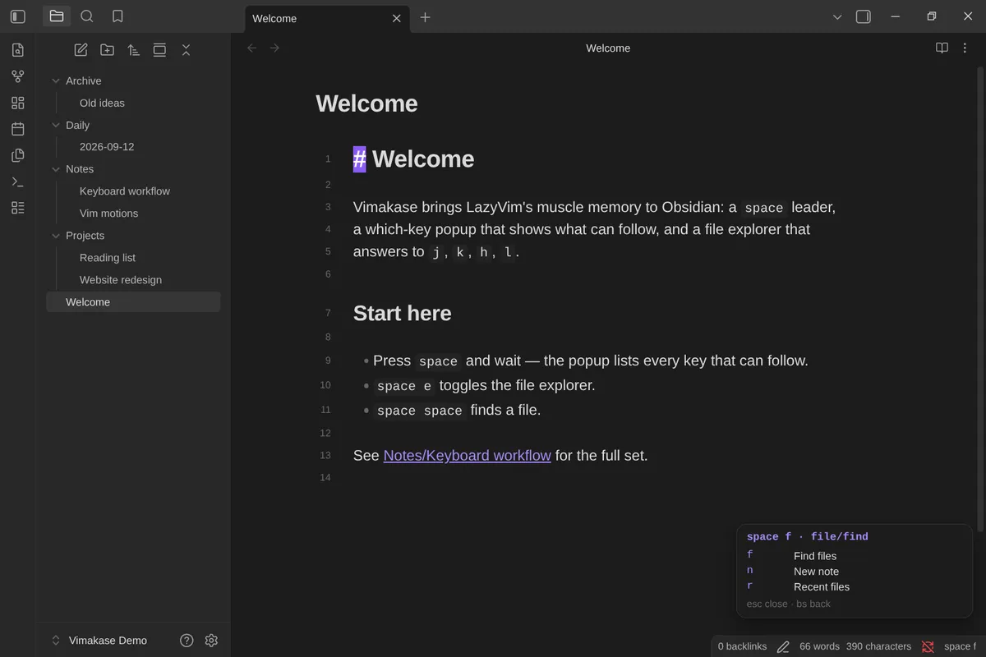Click the Welcome inline title

[x=366, y=103]
